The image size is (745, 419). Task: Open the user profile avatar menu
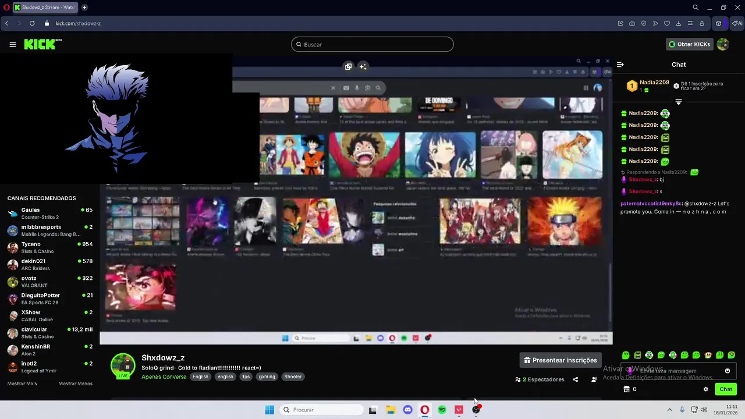(x=723, y=44)
